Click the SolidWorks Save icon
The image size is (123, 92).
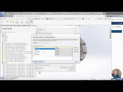pos(36,19)
